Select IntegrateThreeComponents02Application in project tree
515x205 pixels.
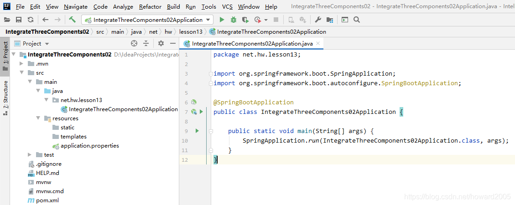click(119, 109)
